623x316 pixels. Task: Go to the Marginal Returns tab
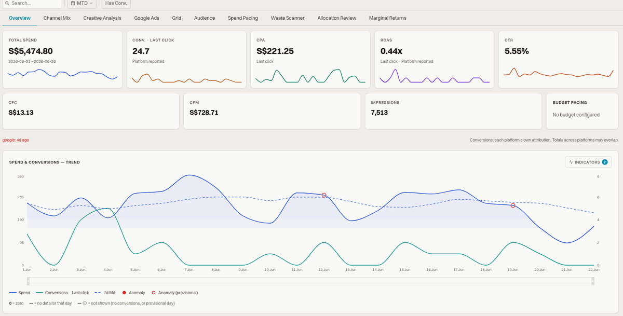[388, 18]
